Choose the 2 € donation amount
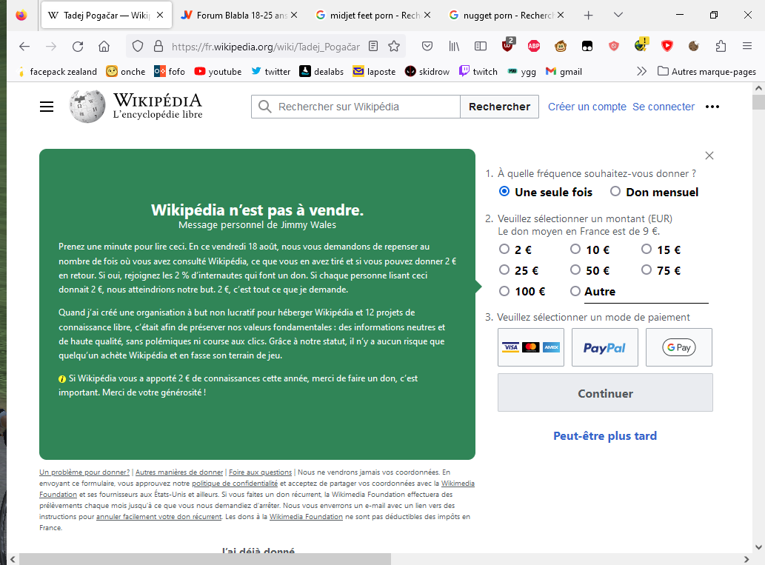 pos(504,250)
